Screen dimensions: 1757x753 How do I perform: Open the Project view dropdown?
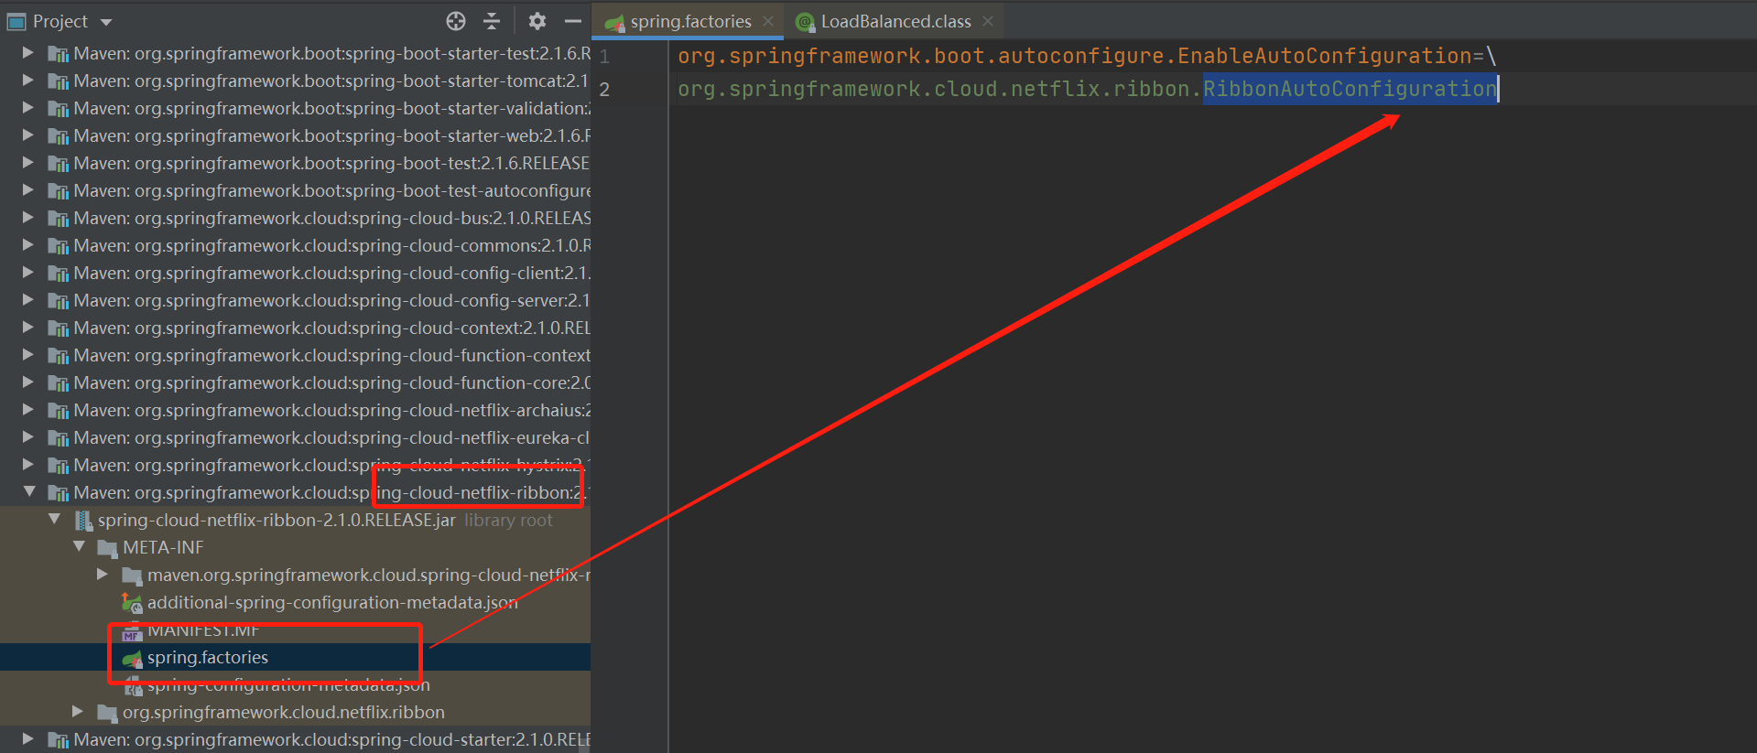click(x=105, y=22)
